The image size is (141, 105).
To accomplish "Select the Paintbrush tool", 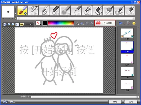I will (22, 10).
